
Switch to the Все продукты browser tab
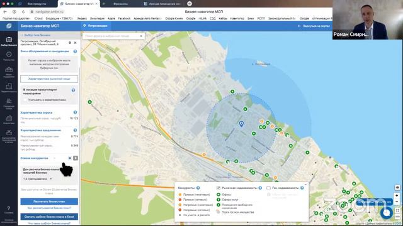coord(37,4)
